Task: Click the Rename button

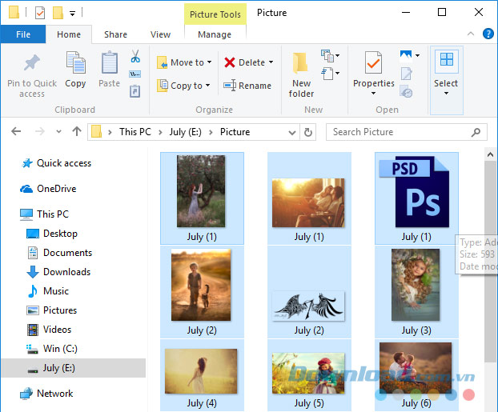Action: tap(247, 86)
